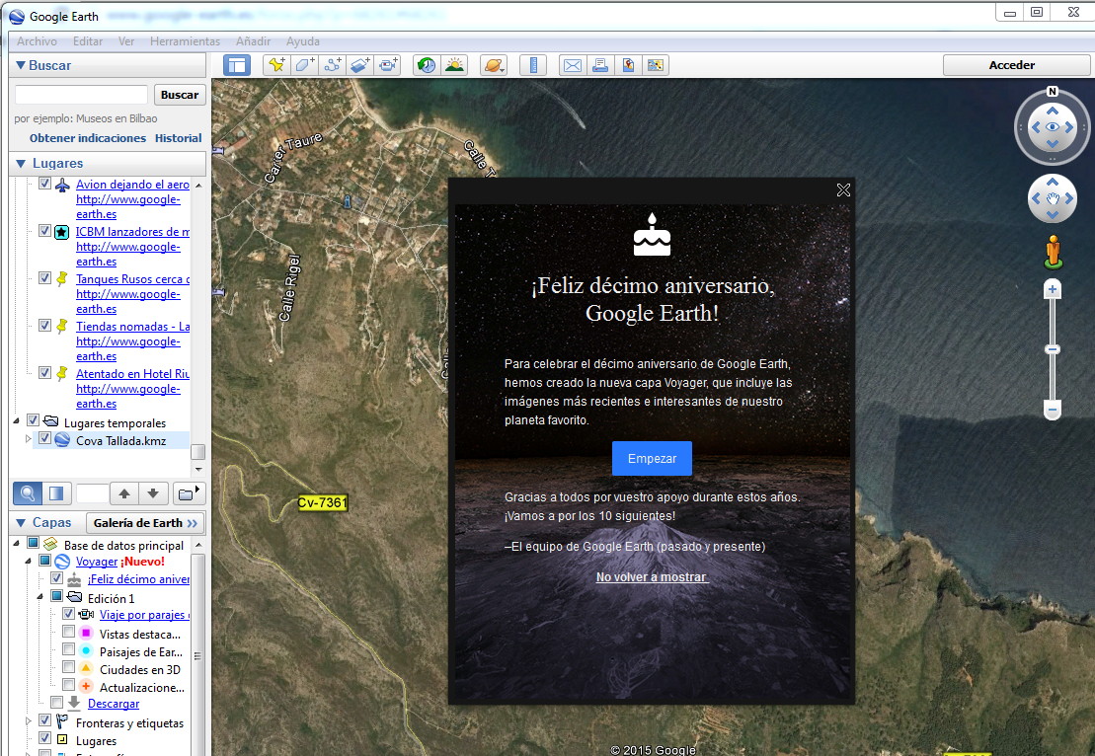
Task: Uncheck the Fronteras y etiquetas layer
Action: (44, 722)
